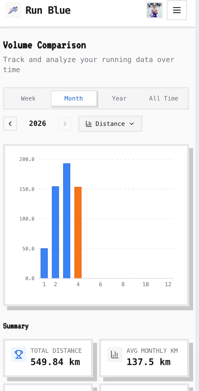Click the 150.0 y-axis label
This screenshot has height=391, width=199.
click(x=27, y=189)
